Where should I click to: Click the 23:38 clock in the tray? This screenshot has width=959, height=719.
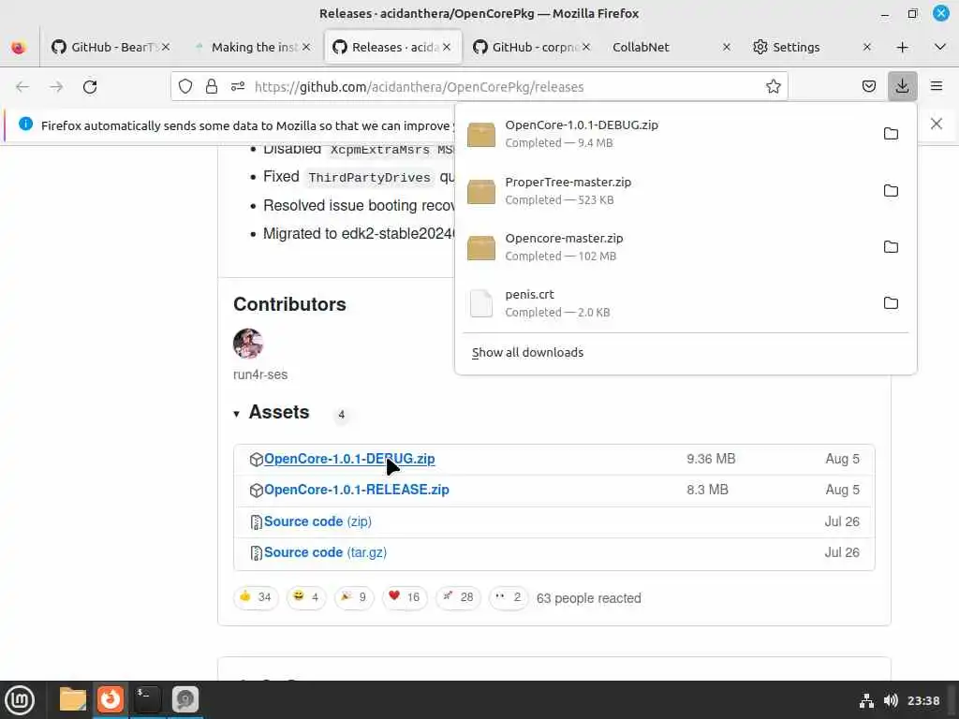tap(922, 700)
